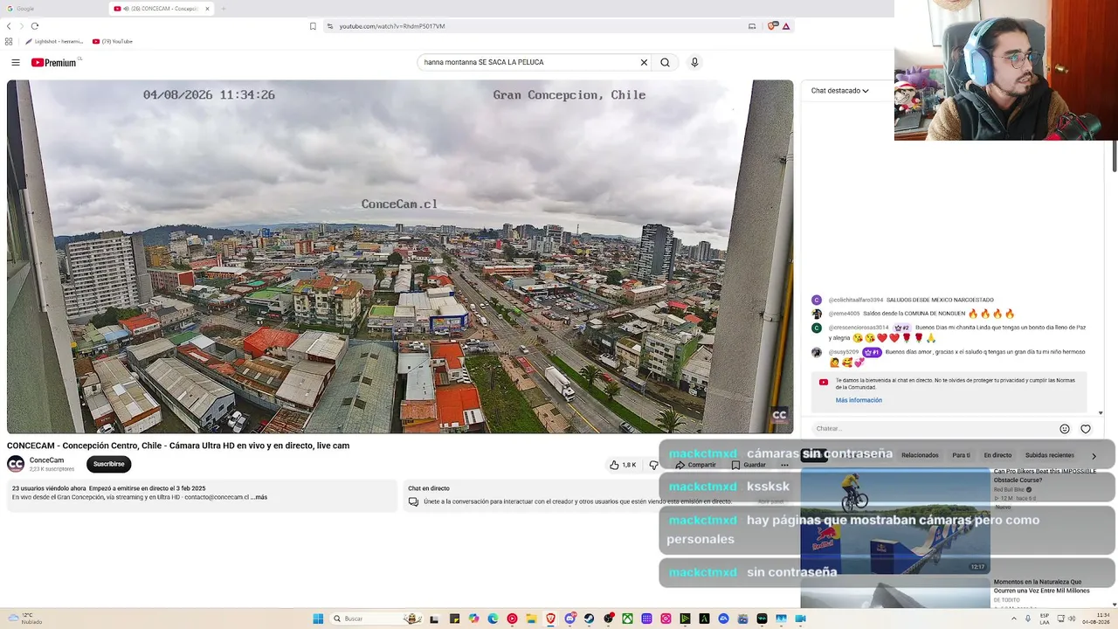Open Steam from the taskbar
This screenshot has width=1118, height=629.
coord(589,619)
